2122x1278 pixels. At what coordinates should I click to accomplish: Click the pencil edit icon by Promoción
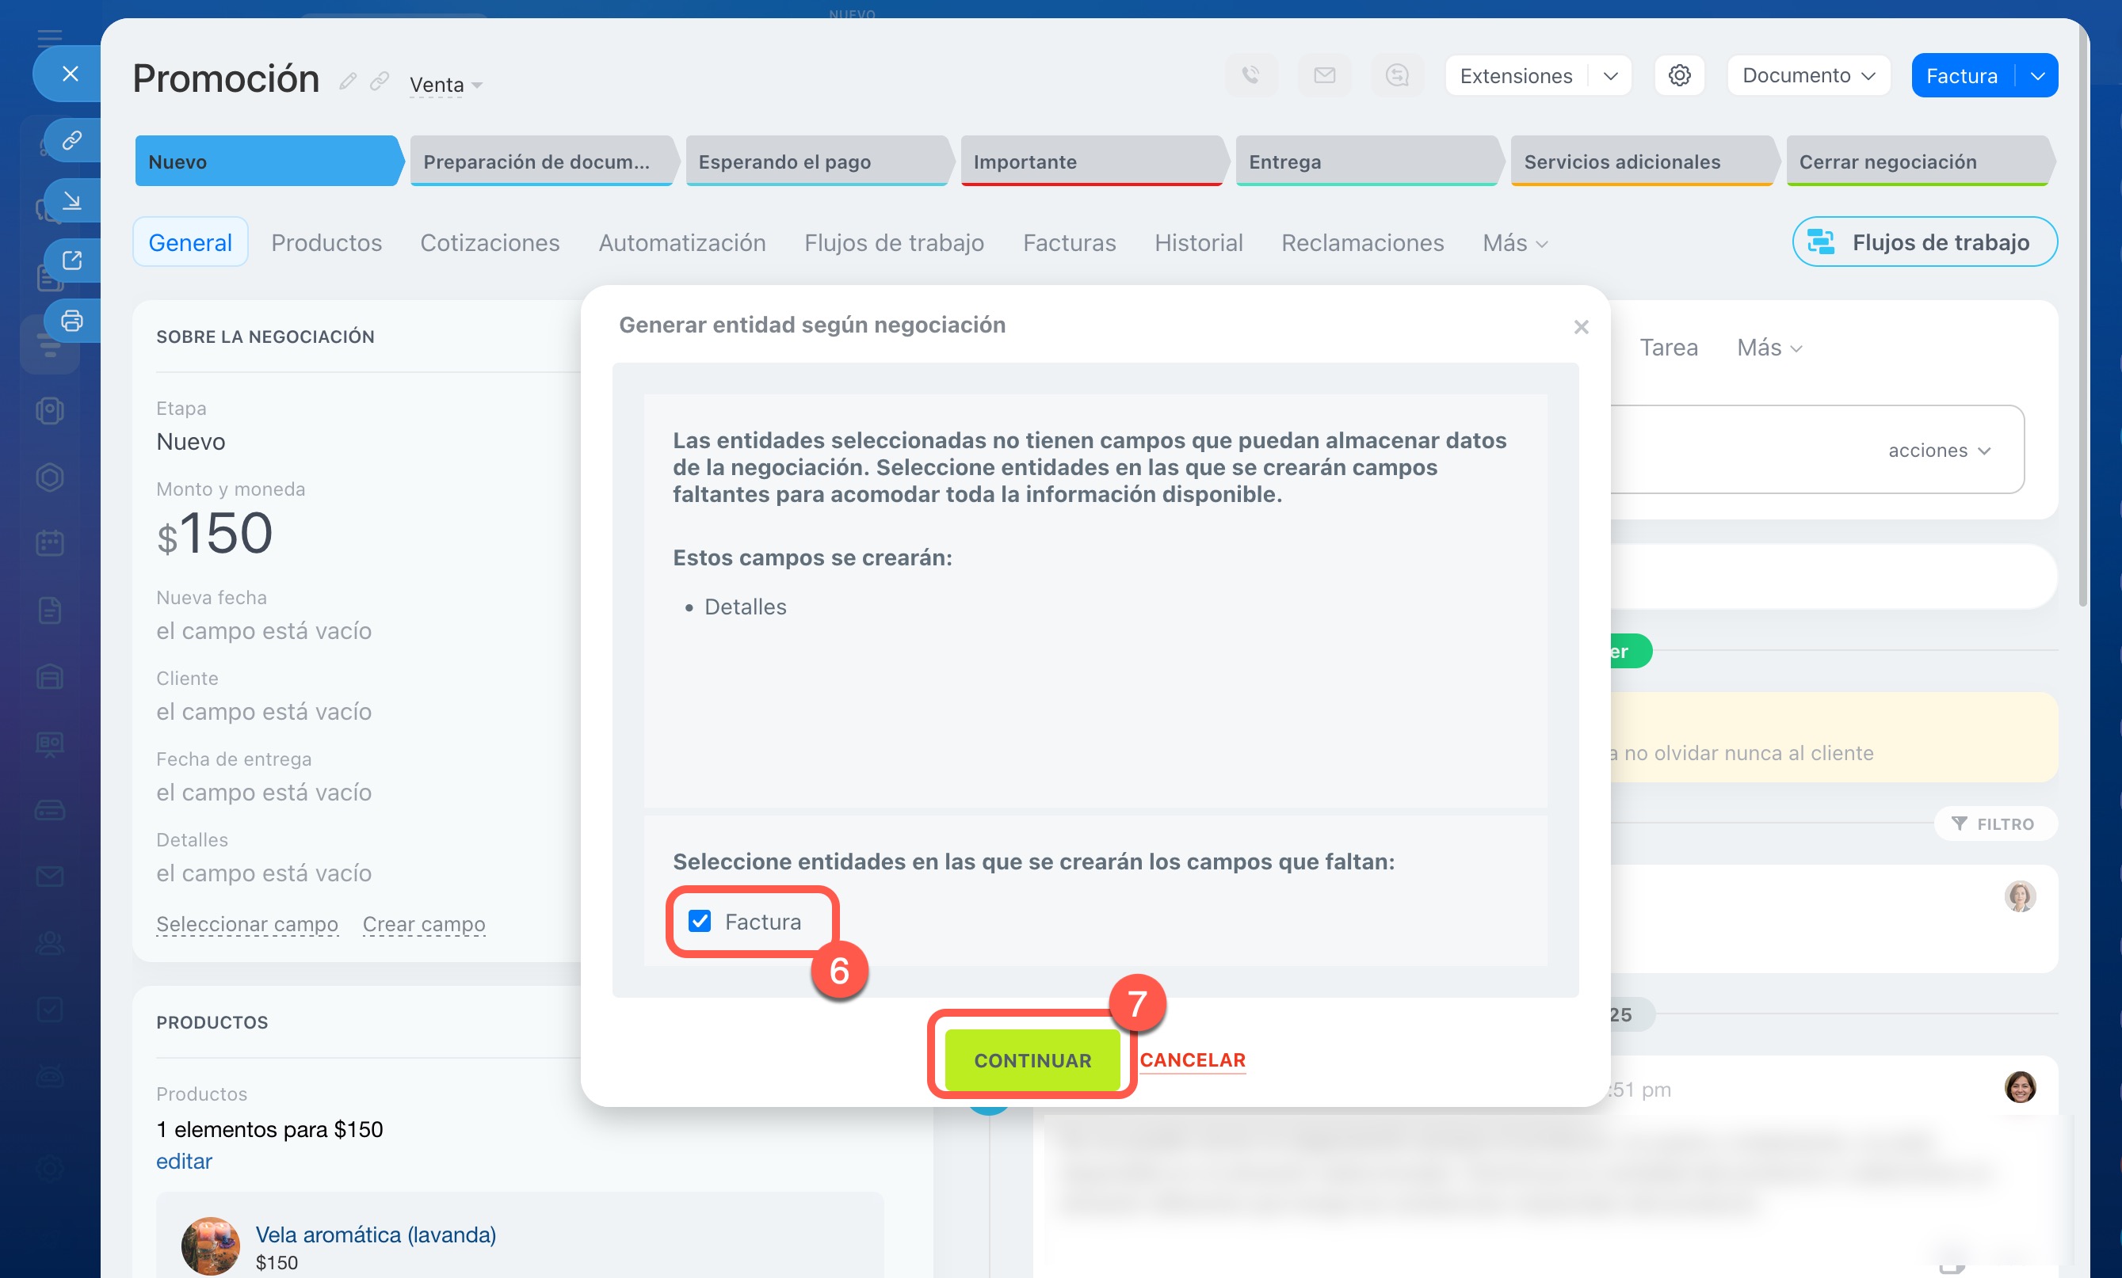[x=347, y=82]
